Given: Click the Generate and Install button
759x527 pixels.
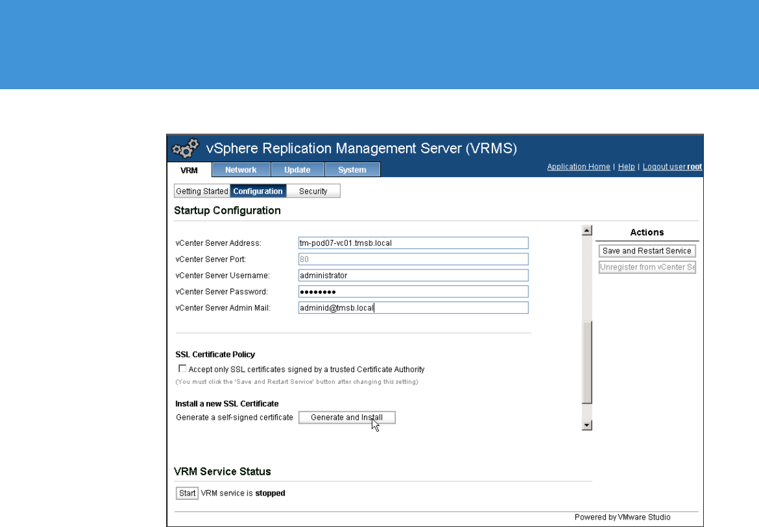Looking at the screenshot, I should tap(347, 417).
